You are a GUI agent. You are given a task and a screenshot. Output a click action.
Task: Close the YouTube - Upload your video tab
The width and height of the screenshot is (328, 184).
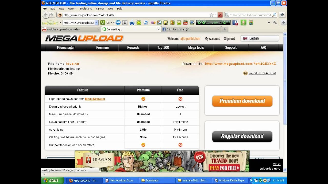[98, 29]
